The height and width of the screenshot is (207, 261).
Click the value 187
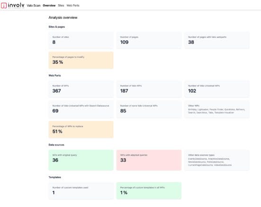point(124,91)
